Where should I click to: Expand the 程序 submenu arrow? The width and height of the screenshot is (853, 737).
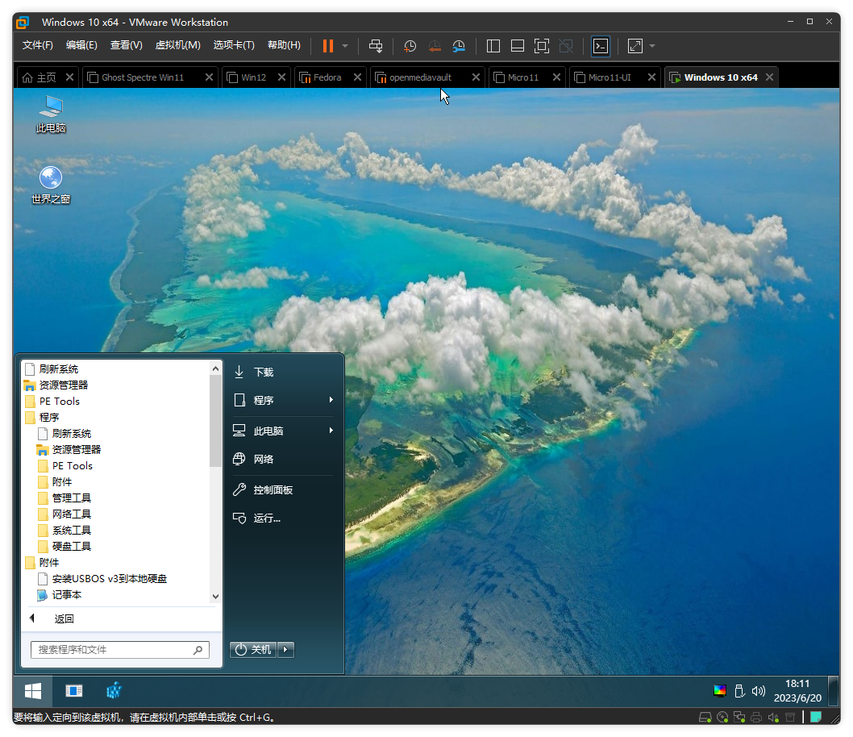[331, 400]
